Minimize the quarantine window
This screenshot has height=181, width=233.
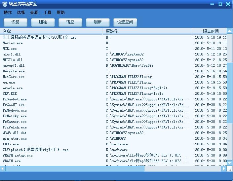(x=212, y=4)
